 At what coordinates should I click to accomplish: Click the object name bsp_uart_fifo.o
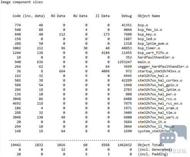[153, 53]
